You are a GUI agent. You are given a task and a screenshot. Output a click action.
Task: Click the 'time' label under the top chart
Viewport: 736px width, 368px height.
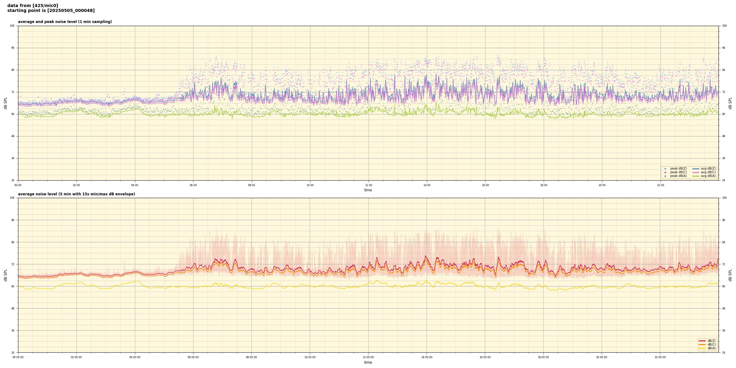[x=368, y=190]
